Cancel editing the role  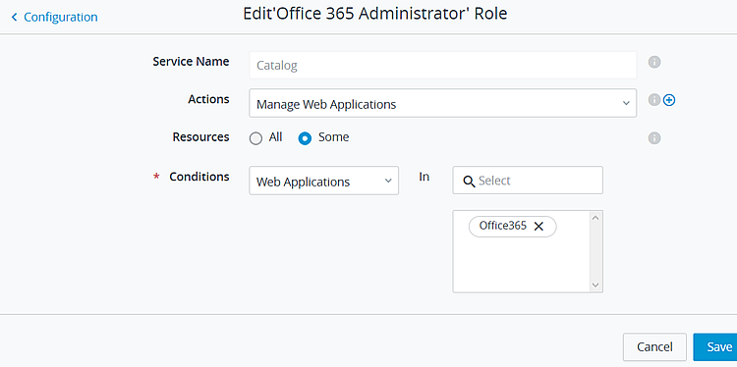654,346
